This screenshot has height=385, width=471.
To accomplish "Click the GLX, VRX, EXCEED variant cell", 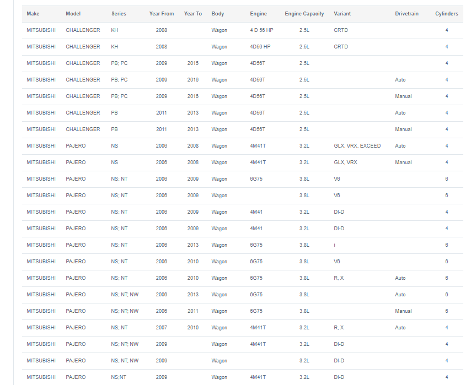I will click(357, 146).
